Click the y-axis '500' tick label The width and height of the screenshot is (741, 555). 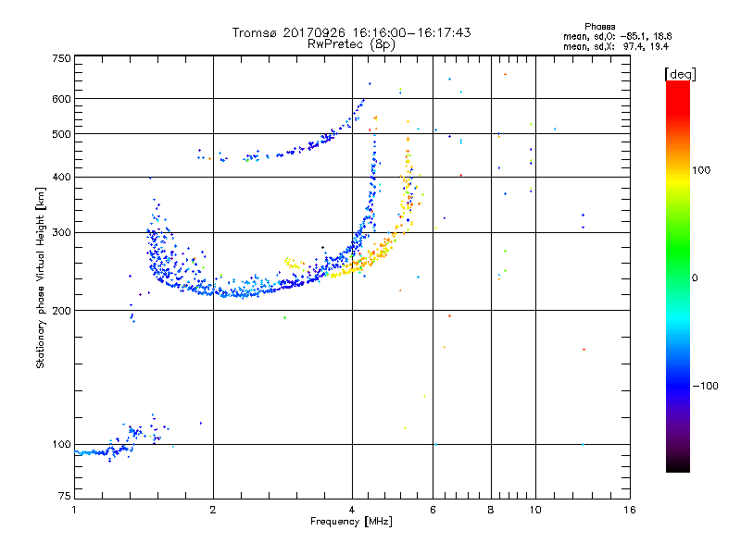61,134
